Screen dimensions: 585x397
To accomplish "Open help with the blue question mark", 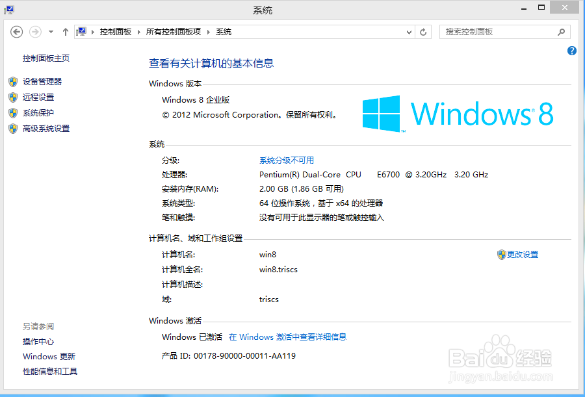I will click(572, 51).
